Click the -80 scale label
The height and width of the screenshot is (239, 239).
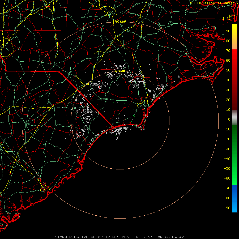[227, 198]
